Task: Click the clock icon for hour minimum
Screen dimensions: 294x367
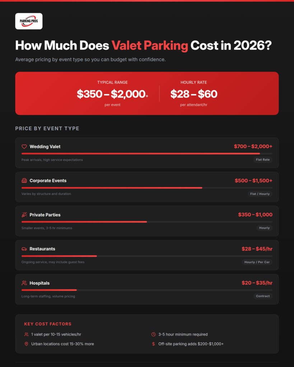Action: click(x=154, y=334)
